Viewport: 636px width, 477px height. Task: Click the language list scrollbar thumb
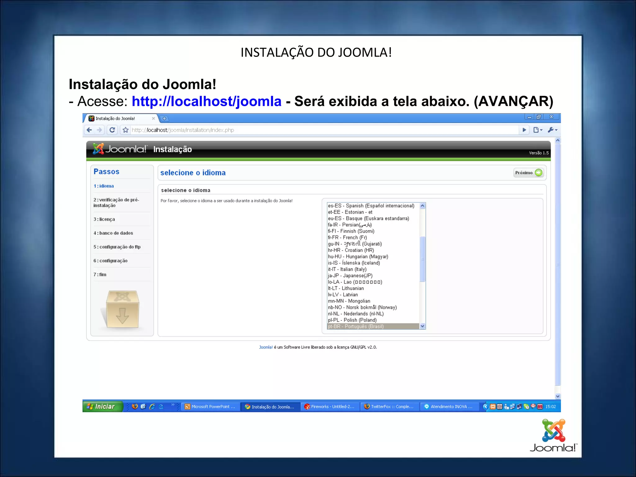pos(422,259)
